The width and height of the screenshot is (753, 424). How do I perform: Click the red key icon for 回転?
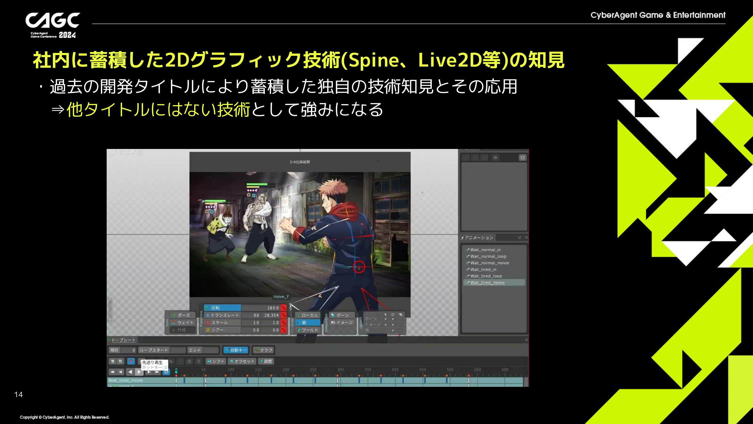(283, 308)
